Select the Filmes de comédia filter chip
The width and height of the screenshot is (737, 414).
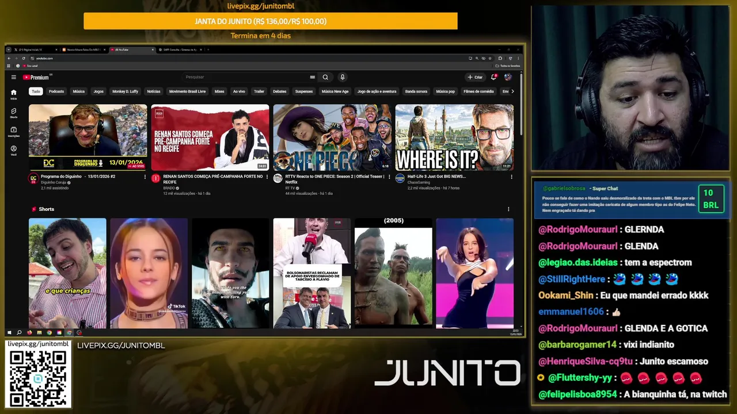478,91
